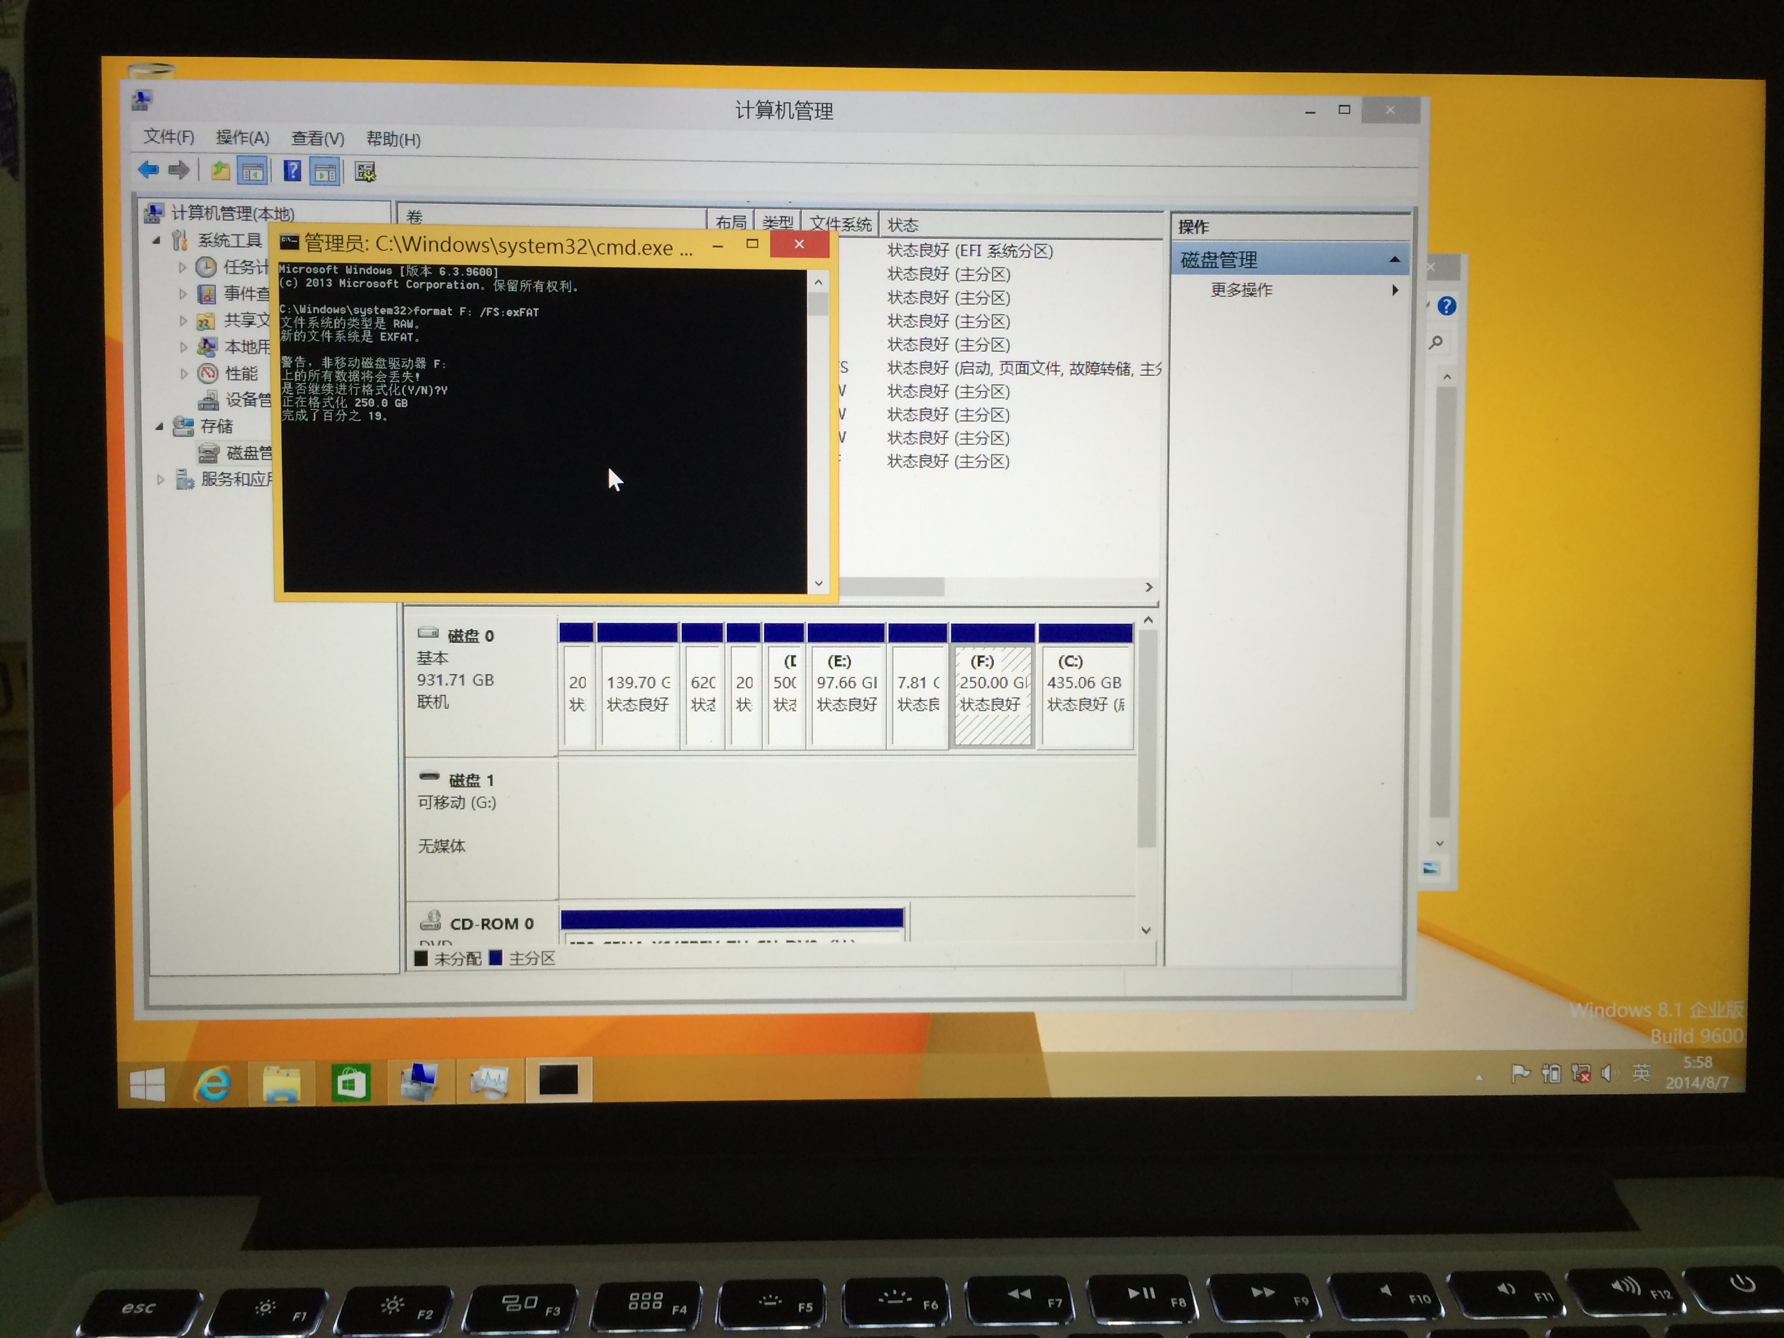Open Windows Store from taskbar
1784x1338 pixels.
351,1083
